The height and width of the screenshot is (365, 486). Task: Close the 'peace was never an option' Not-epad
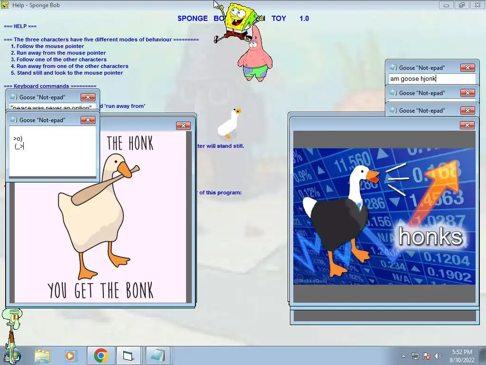click(88, 97)
